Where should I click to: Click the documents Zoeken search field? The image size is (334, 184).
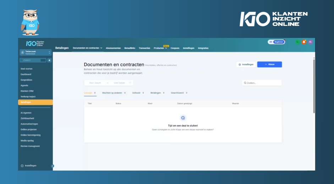[262, 83]
